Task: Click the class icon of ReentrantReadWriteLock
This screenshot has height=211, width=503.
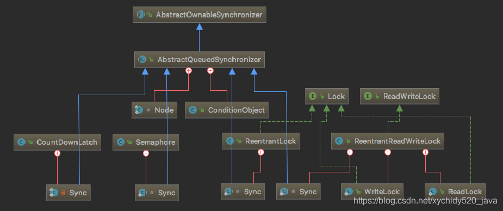Action: pyautogui.click(x=339, y=141)
